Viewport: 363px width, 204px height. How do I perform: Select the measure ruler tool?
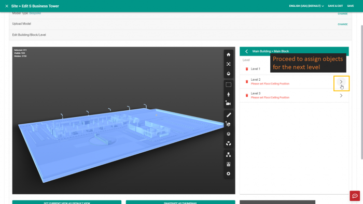click(x=228, y=115)
